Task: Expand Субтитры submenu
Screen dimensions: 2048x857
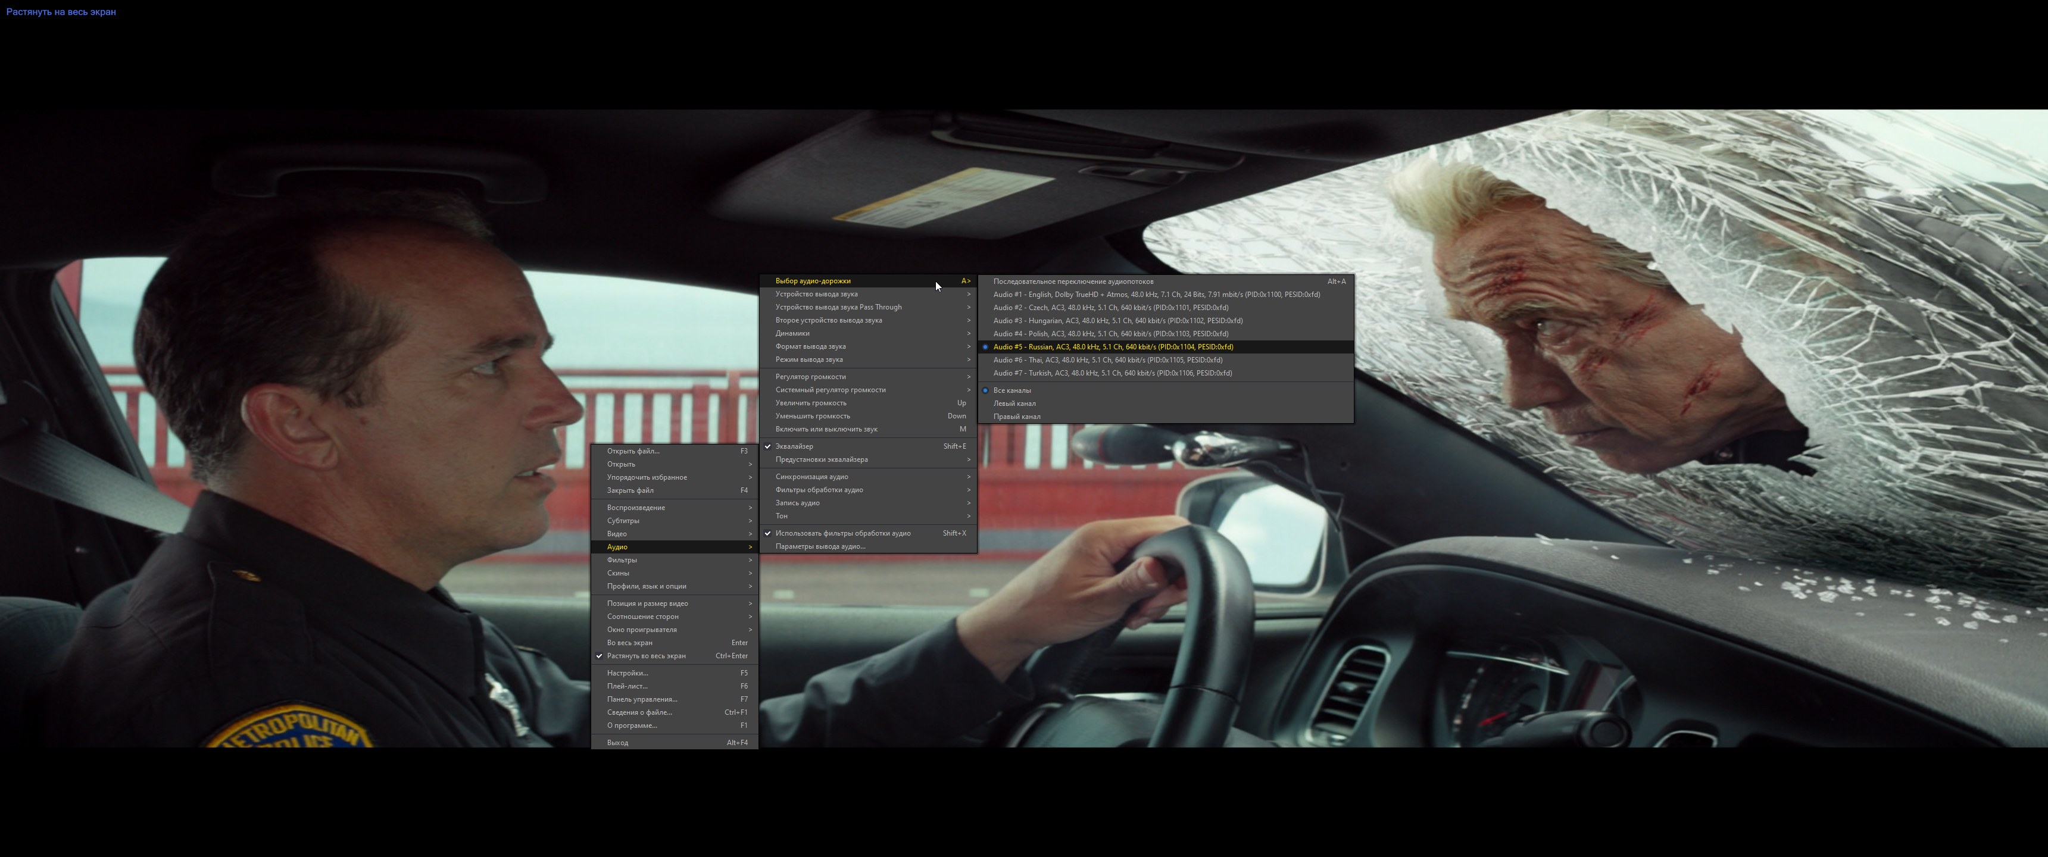Action: pyautogui.click(x=674, y=521)
